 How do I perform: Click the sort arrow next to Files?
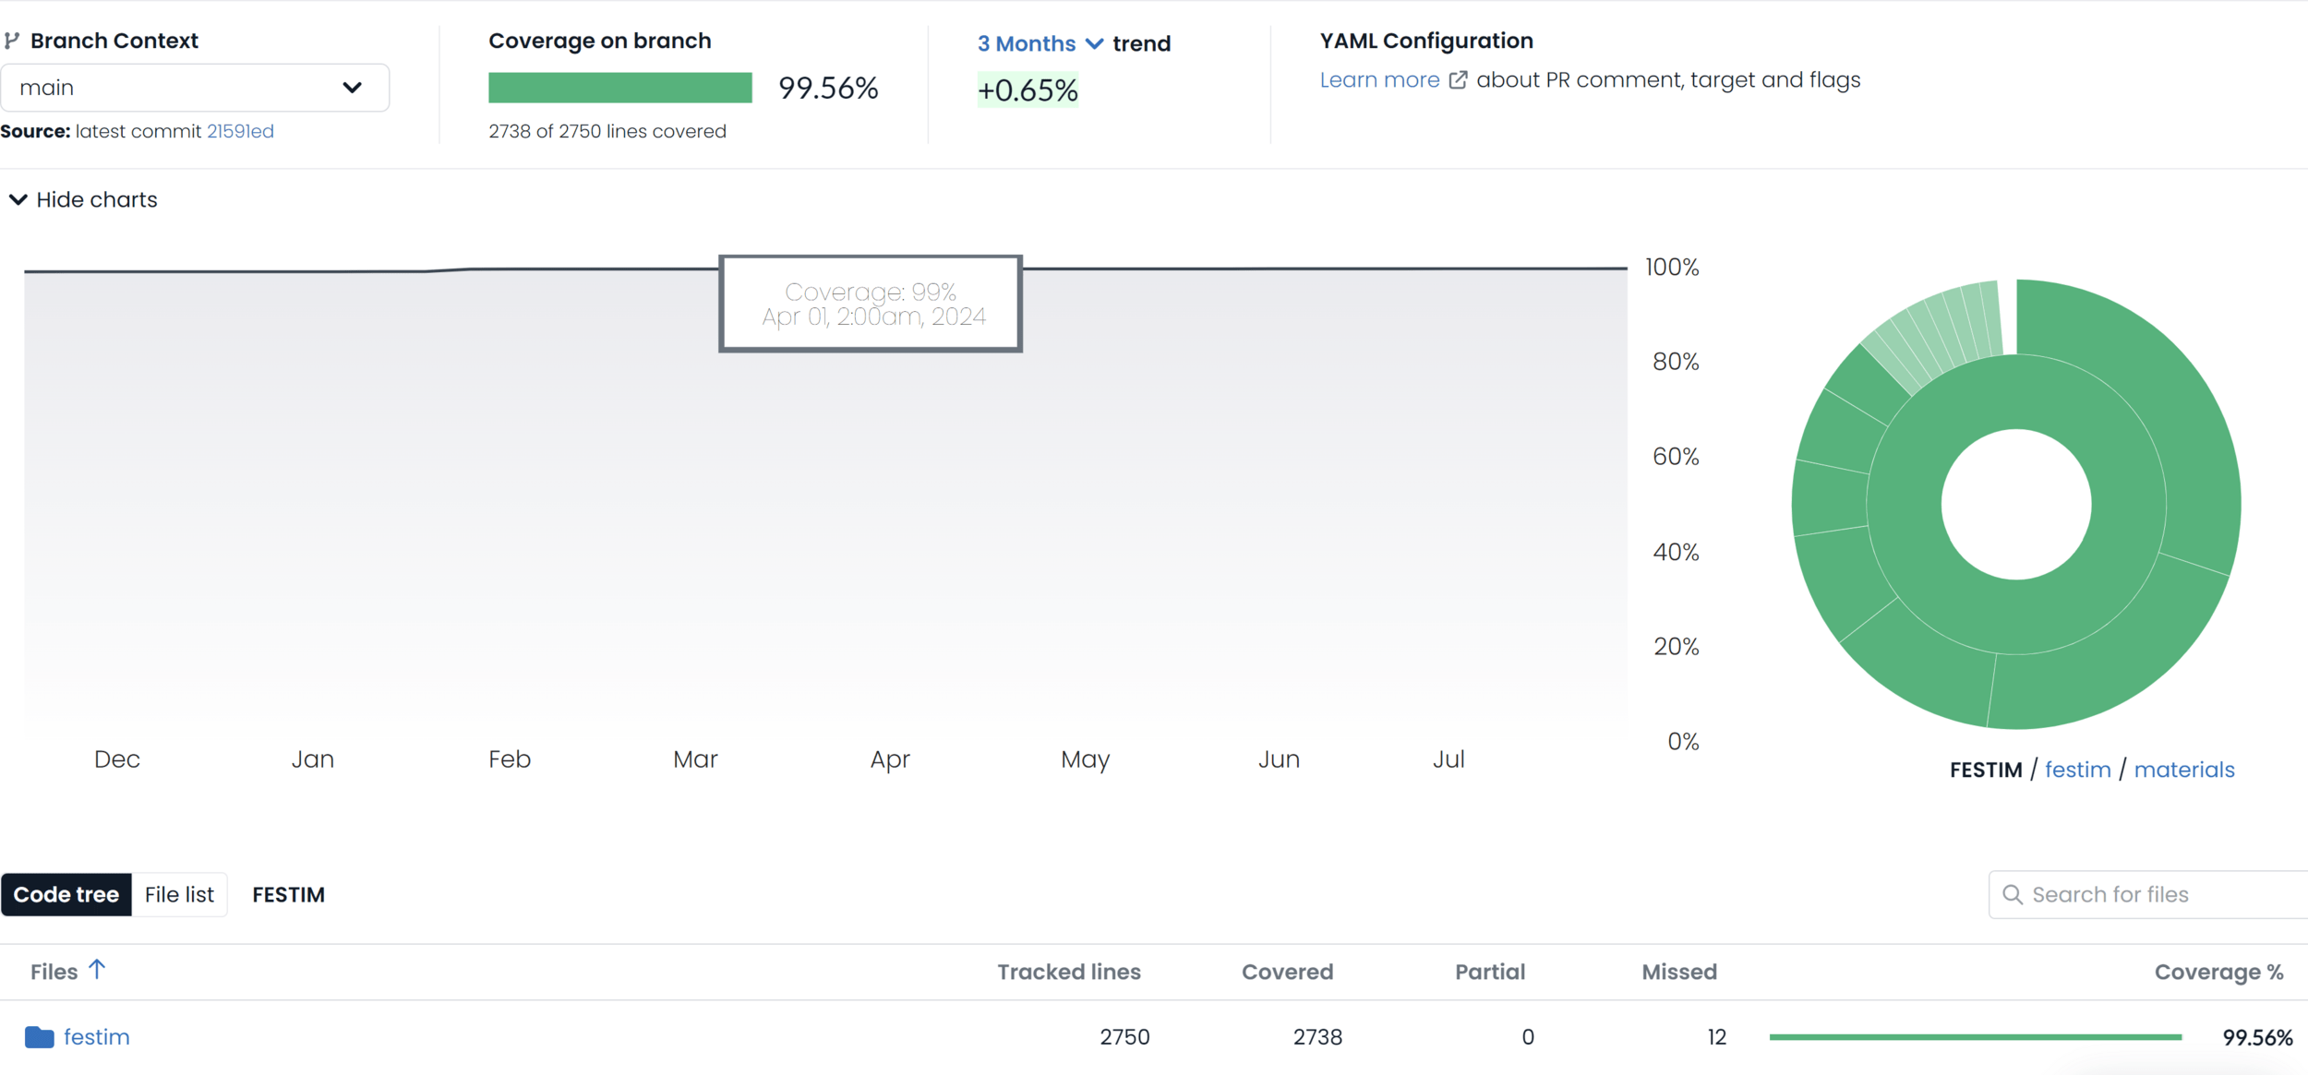97,970
